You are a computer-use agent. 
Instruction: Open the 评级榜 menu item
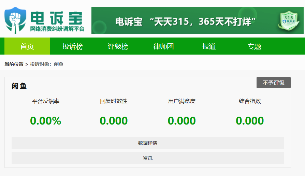pos(118,46)
